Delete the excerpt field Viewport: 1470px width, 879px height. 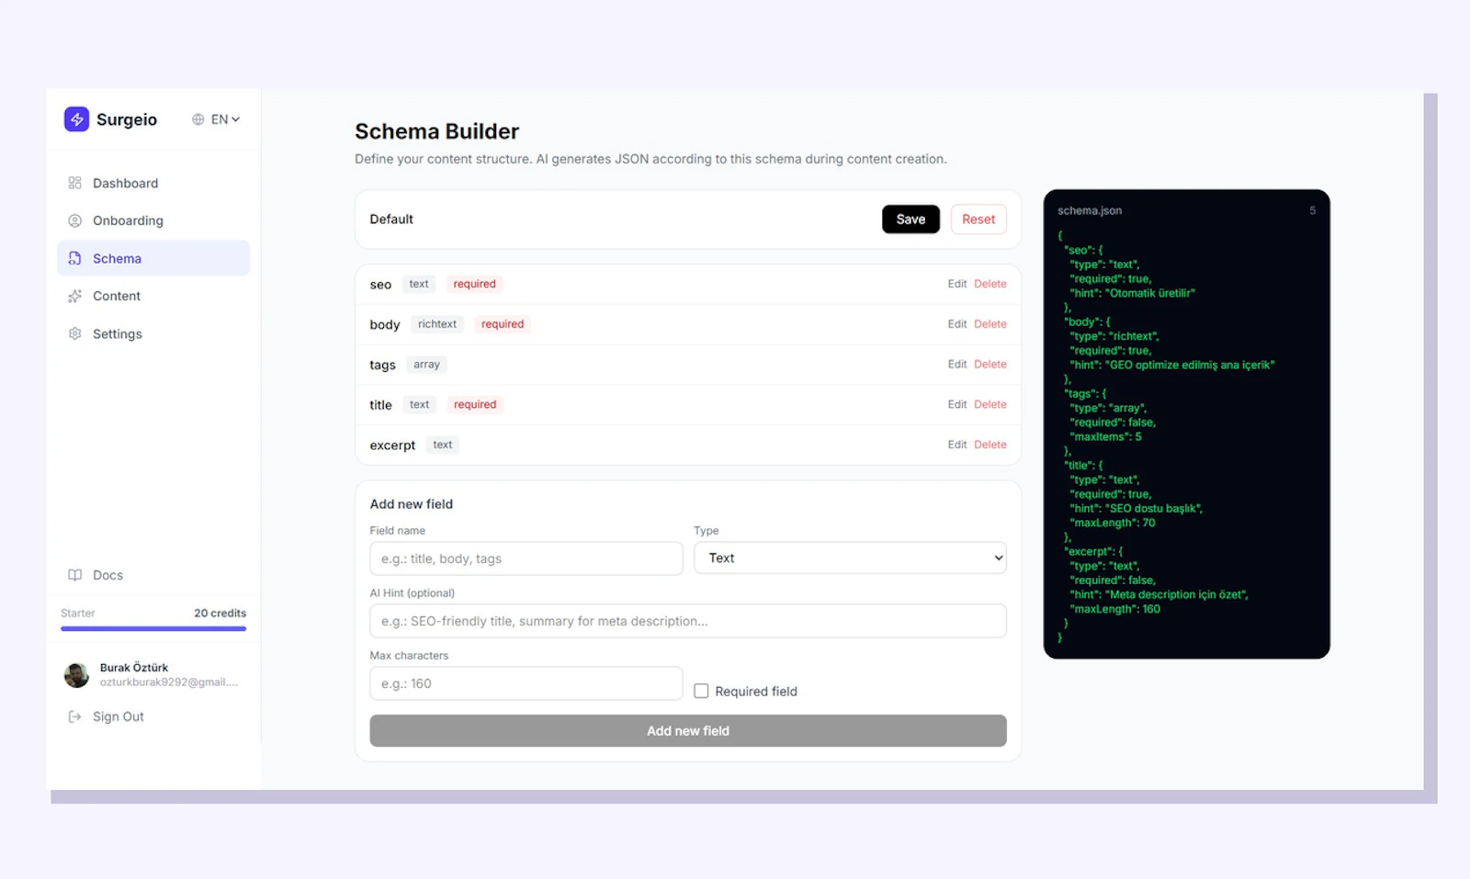(x=990, y=445)
